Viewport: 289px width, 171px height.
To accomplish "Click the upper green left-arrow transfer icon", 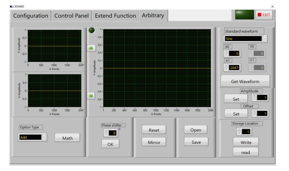I will pyautogui.click(x=91, y=49).
